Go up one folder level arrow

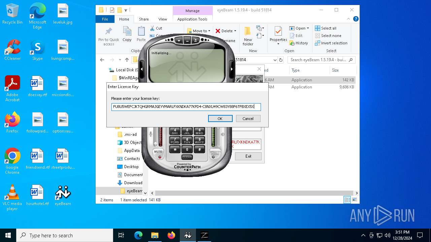(x=127, y=60)
